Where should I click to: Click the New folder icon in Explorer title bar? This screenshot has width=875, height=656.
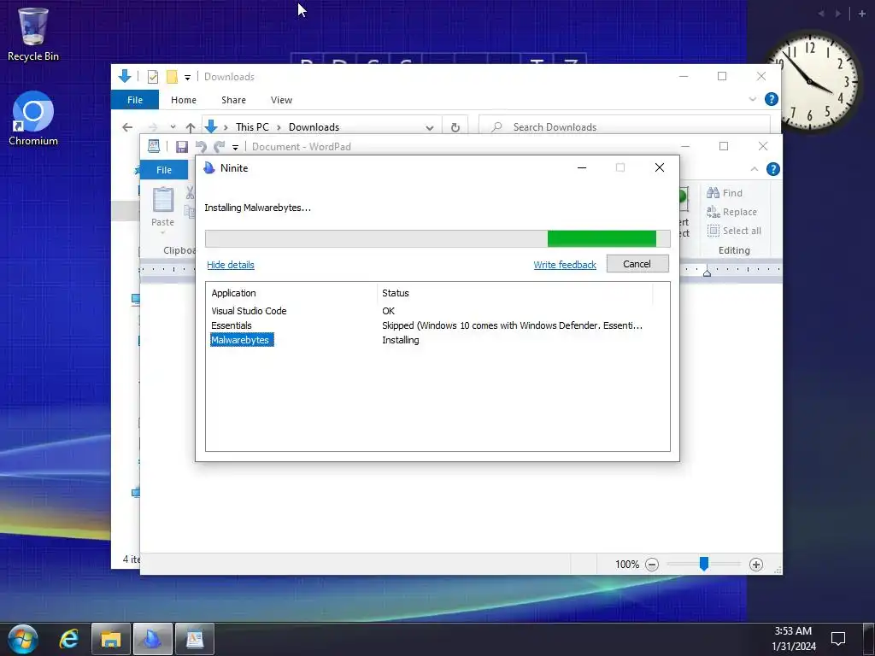(x=172, y=77)
